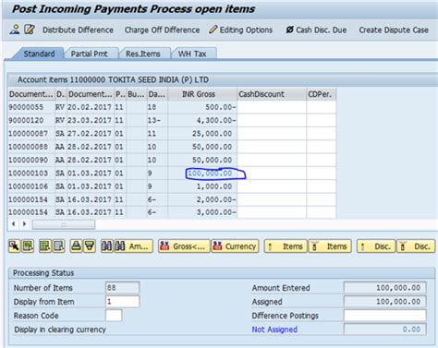Click the green select-all items icon

click(x=28, y=246)
